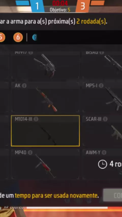This screenshot has height=217, width=122.
Task: Select the SCAR-III rifle card
Action: [102, 131]
